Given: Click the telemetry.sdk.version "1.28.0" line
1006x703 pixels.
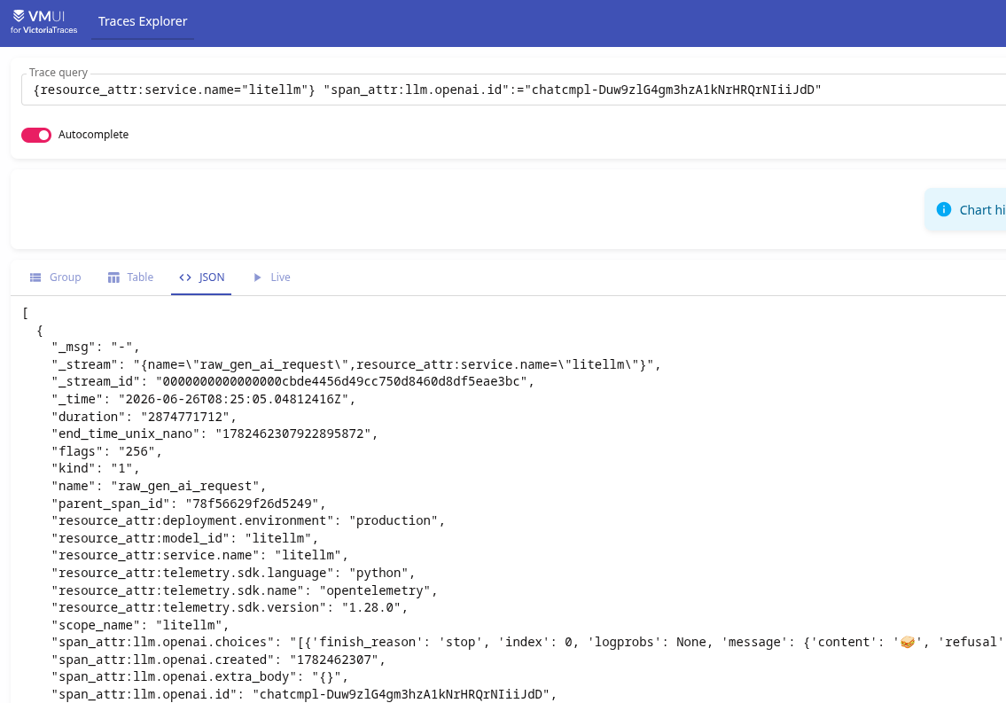Looking at the screenshot, I should pos(230,608).
